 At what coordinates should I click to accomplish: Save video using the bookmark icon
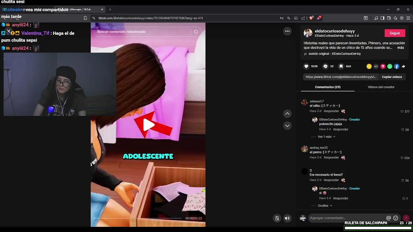coord(341,66)
